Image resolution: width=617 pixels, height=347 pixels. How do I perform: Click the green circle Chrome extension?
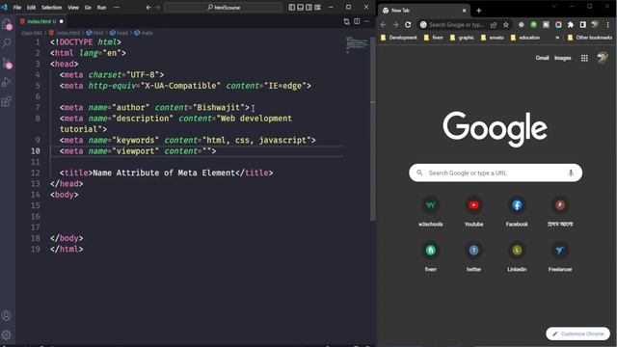pyautogui.click(x=533, y=25)
